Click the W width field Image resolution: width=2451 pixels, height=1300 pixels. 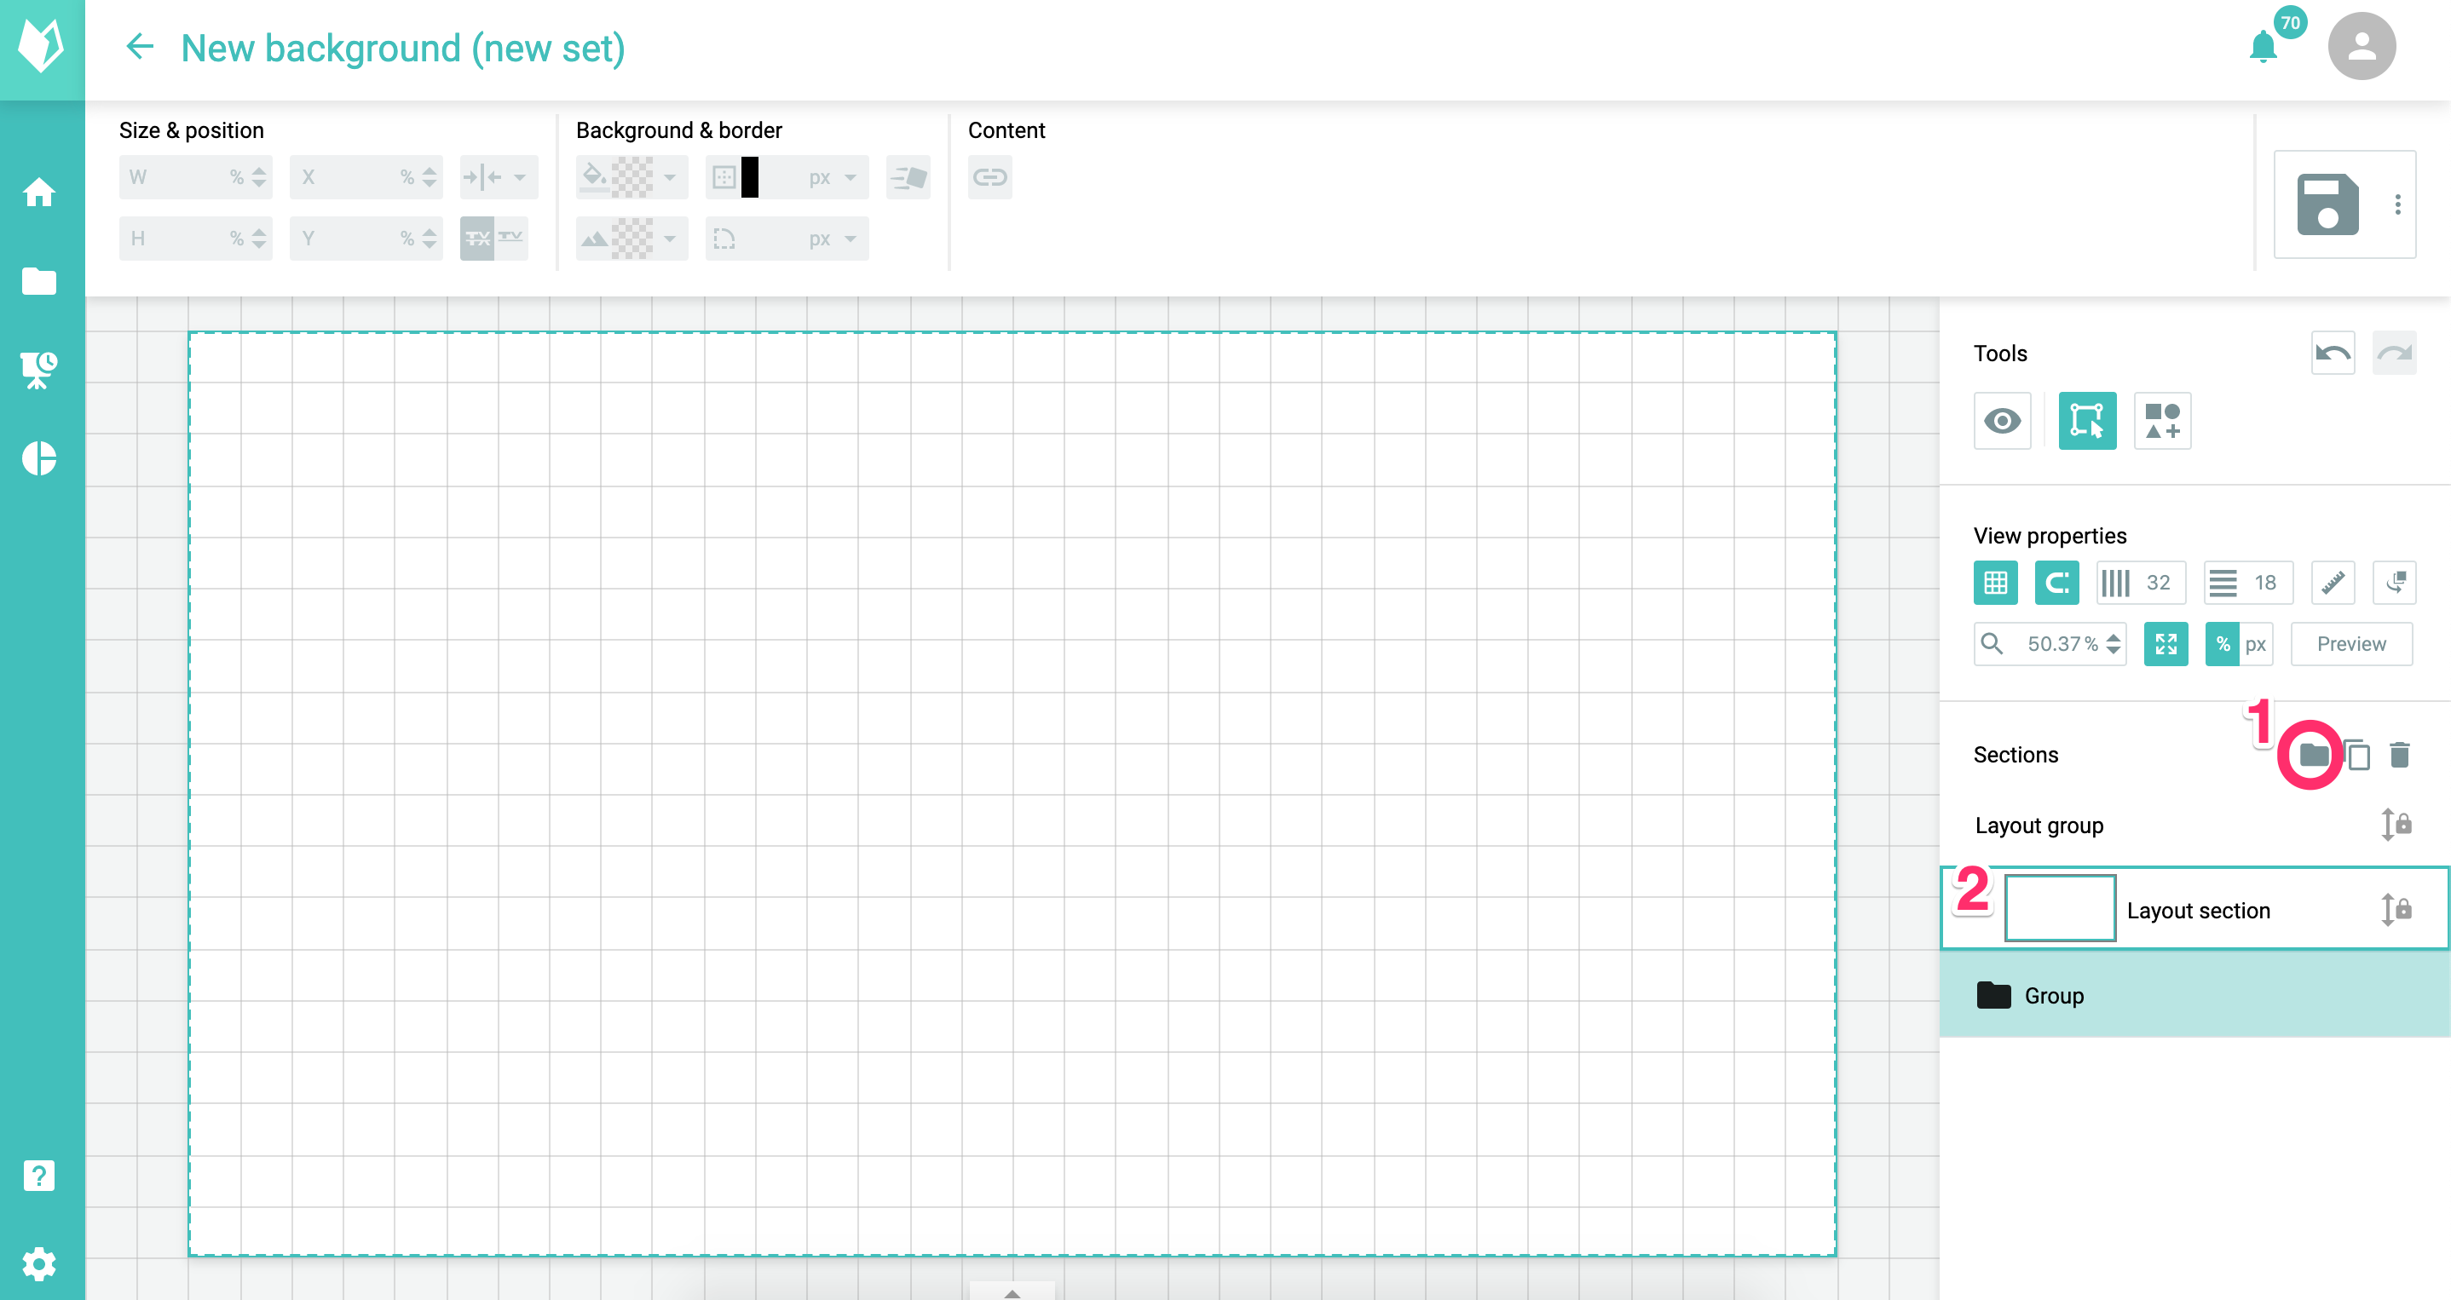195,177
